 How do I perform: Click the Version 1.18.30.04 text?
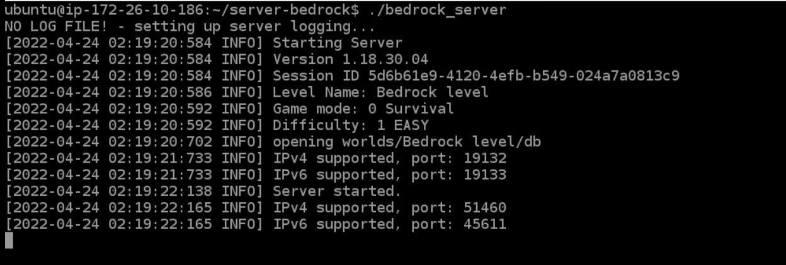[x=350, y=60]
